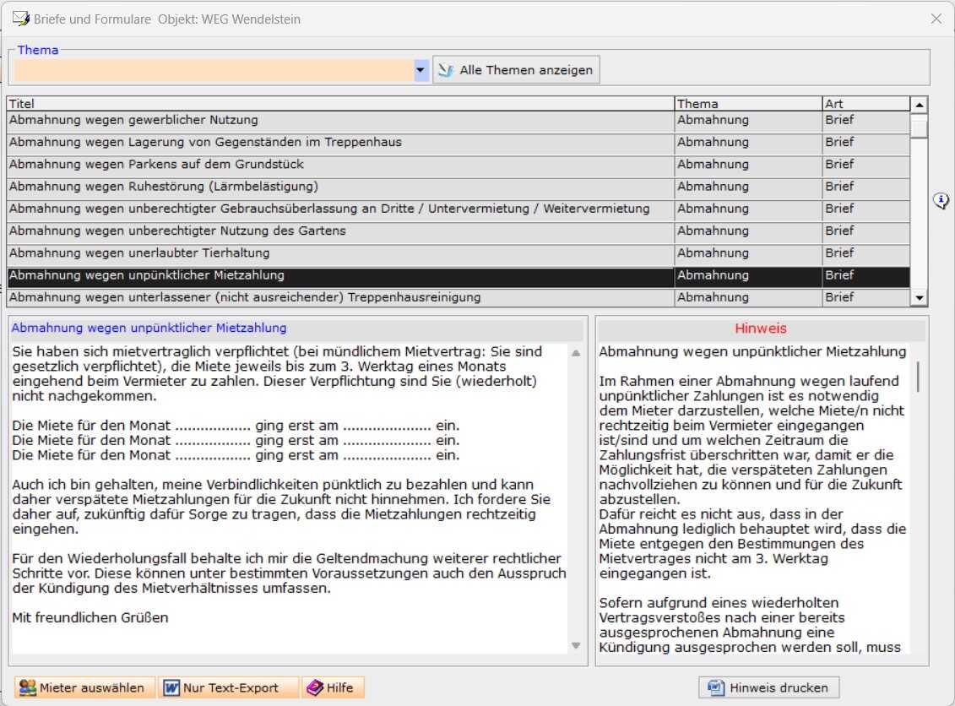Click the Word icon on Nur Text-Export

coord(171,687)
